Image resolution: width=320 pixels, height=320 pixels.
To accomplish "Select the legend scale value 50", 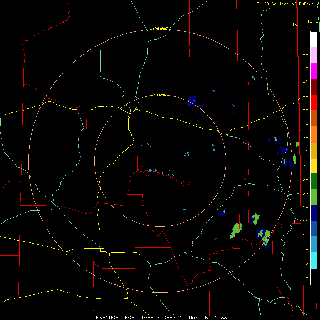I will [305, 95].
